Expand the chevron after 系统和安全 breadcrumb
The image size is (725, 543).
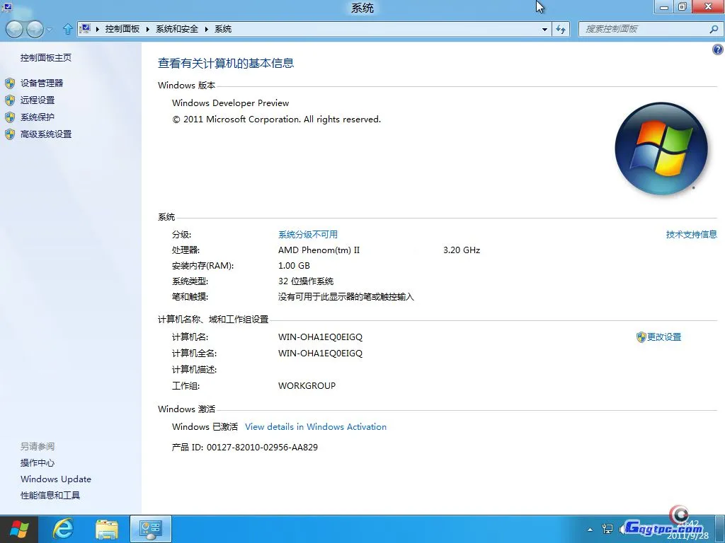click(x=207, y=29)
